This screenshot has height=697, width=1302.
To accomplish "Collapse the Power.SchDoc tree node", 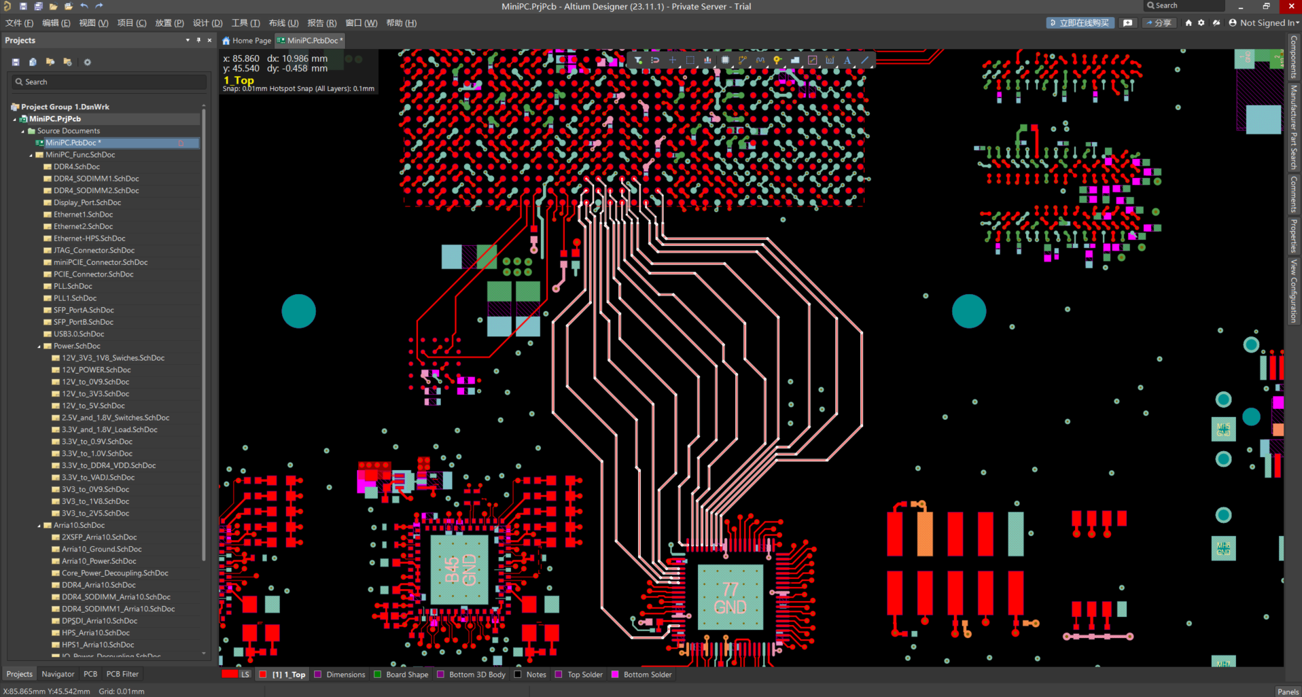I will pyautogui.click(x=39, y=346).
